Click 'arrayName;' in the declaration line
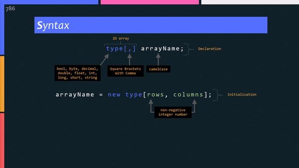The width and height of the screenshot is (299, 168). click(x=162, y=49)
